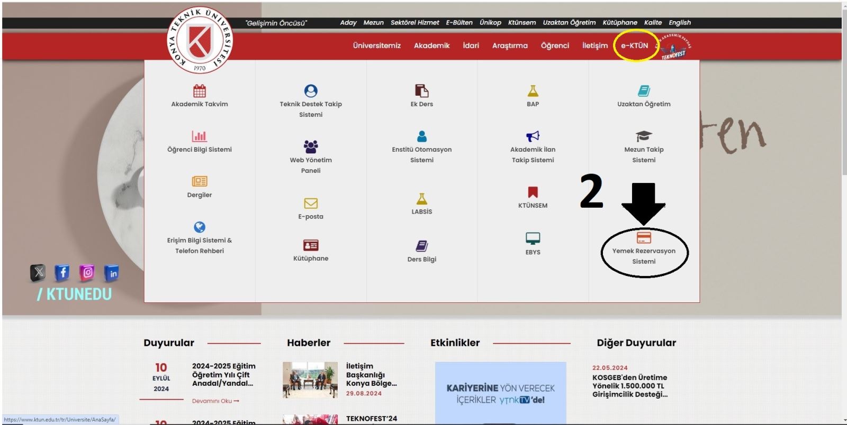This screenshot has width=847, height=425.
Task: Click the Devamını Oku link
Action: click(x=215, y=401)
